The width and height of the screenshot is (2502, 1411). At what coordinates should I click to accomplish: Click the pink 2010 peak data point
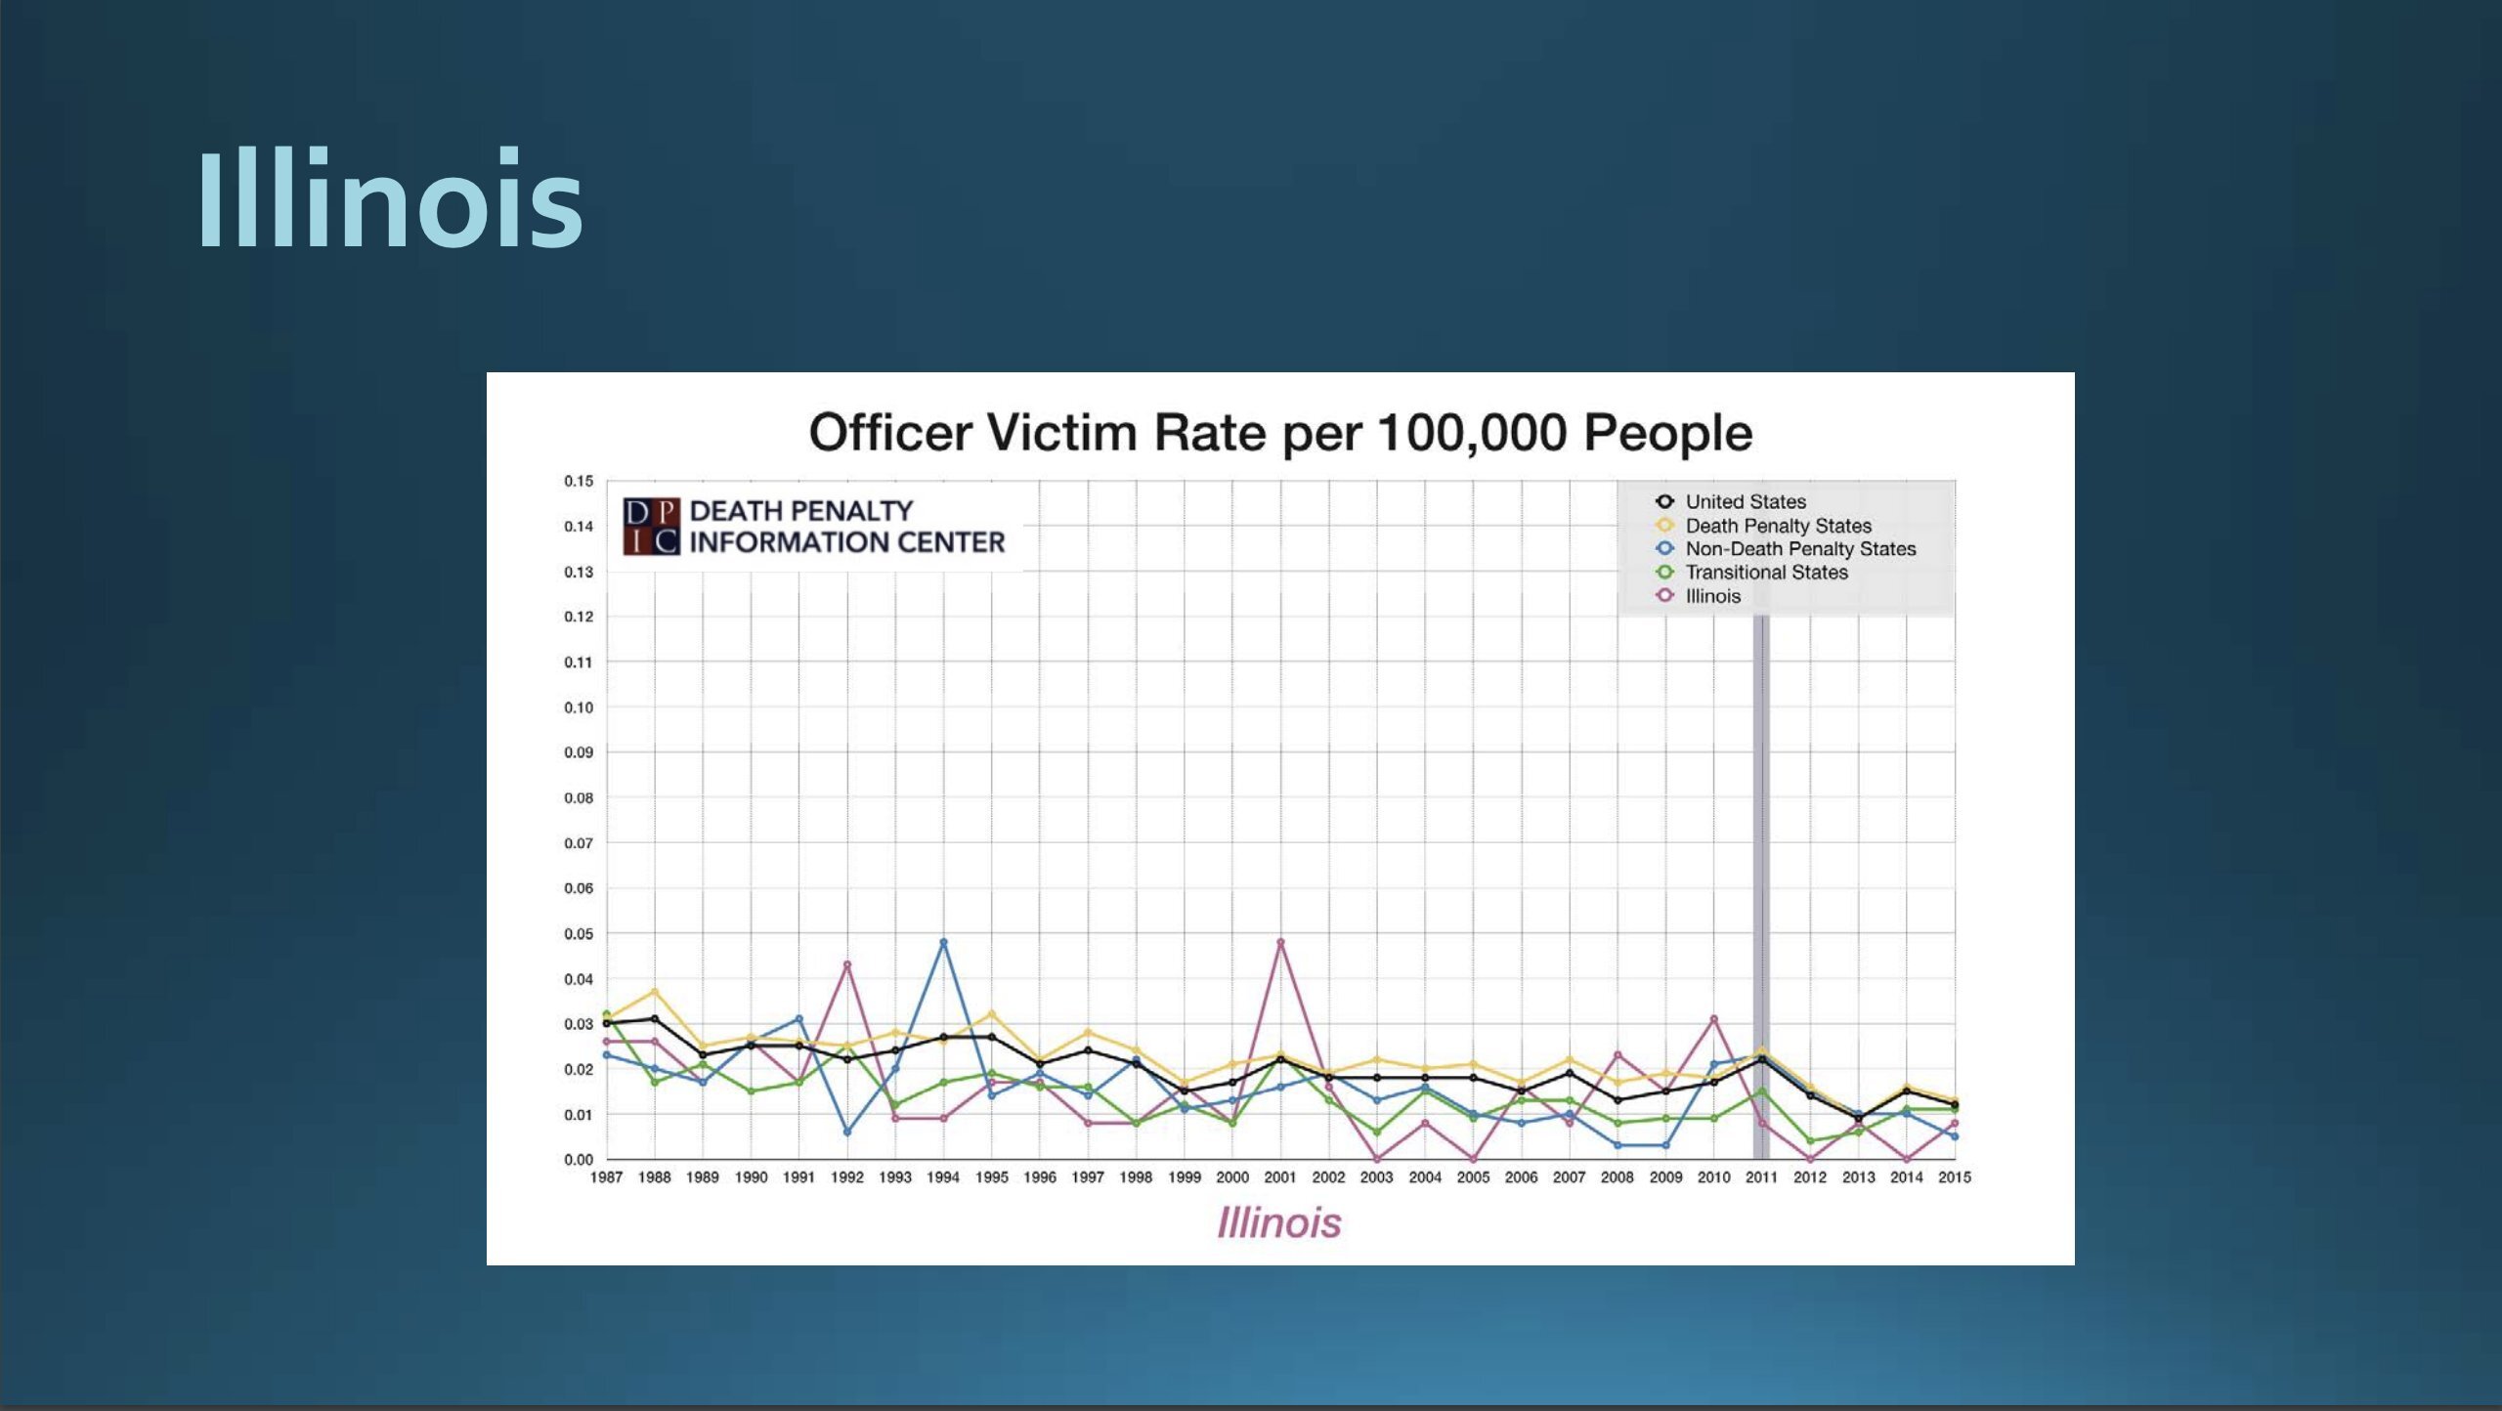[1713, 1019]
